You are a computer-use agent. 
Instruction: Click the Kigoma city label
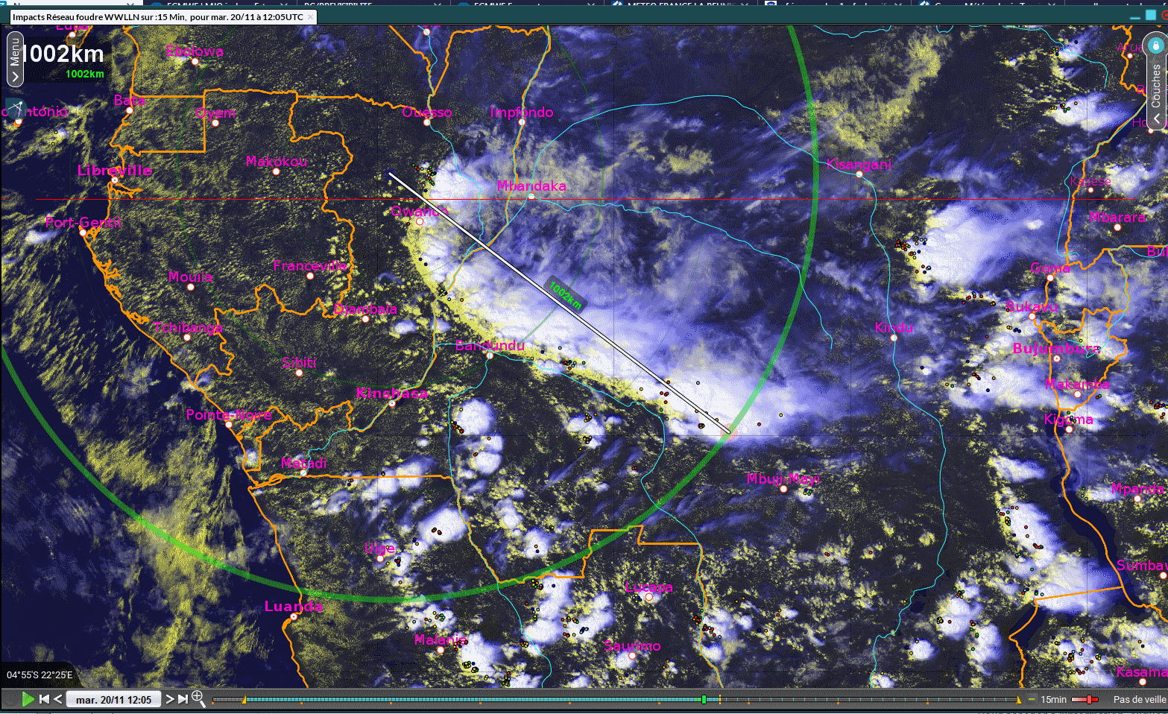point(1068,419)
